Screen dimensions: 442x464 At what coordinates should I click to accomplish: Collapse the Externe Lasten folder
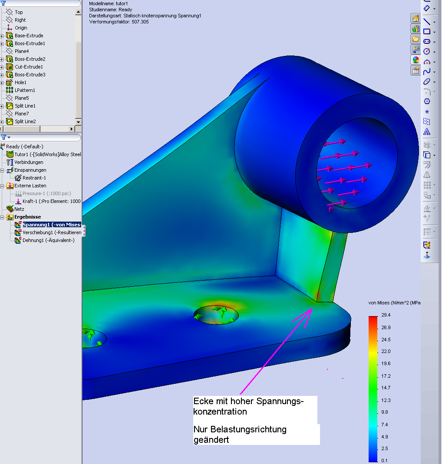point(2,186)
